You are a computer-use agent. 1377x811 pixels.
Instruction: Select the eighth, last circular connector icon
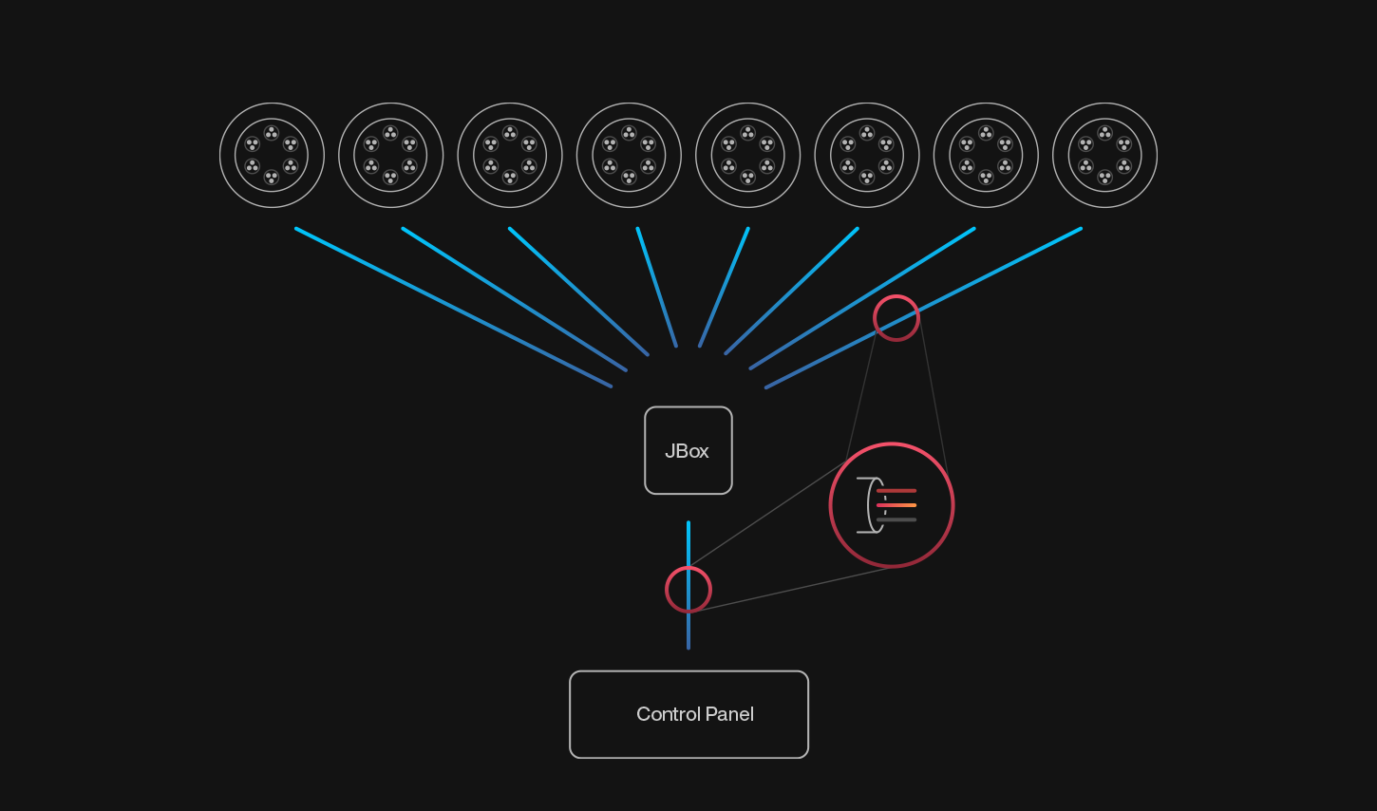click(x=1104, y=155)
